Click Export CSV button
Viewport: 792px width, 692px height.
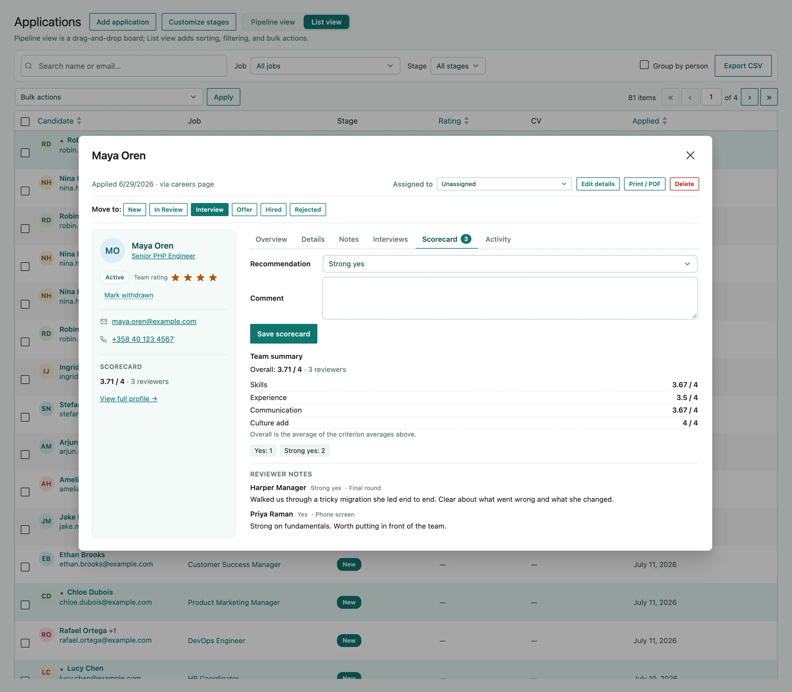pyautogui.click(x=743, y=66)
